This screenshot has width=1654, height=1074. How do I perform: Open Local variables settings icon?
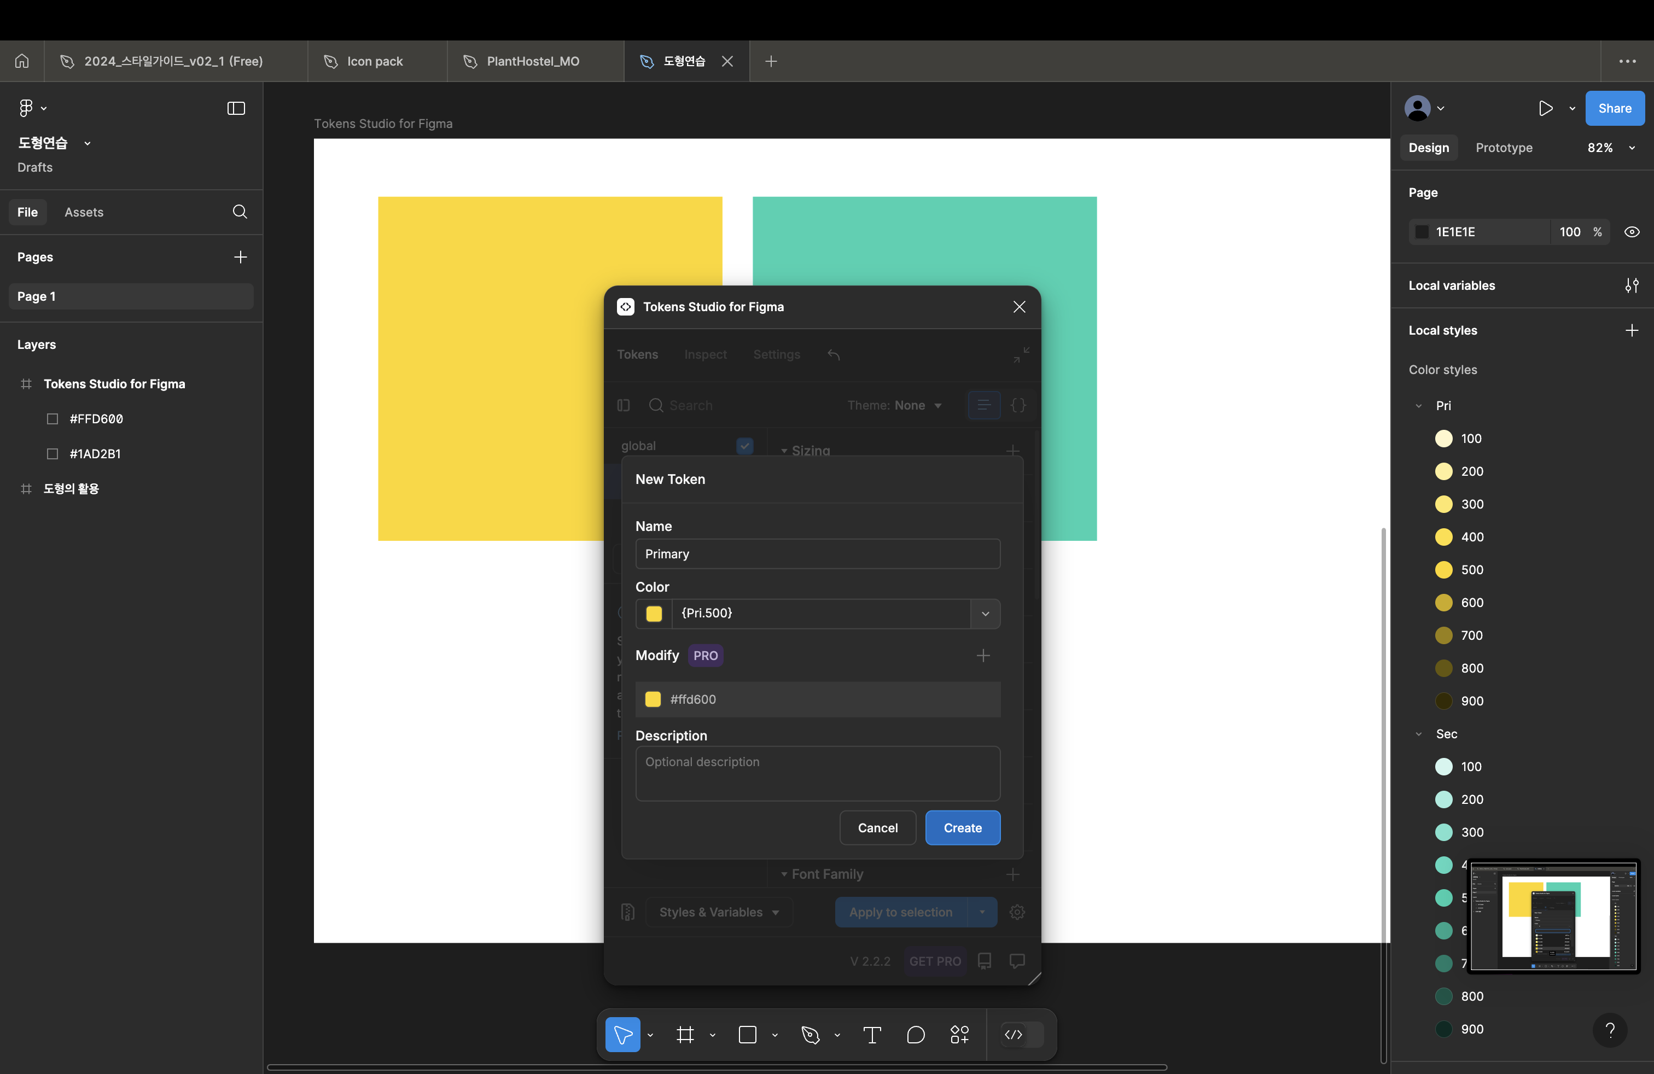(1632, 285)
